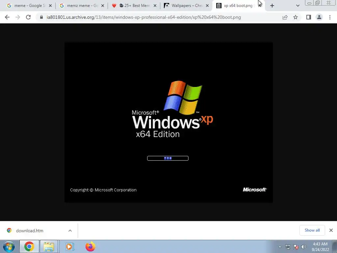The image size is (337, 253).
Task: Open Chrome three-dot menu
Action: [x=330, y=17]
